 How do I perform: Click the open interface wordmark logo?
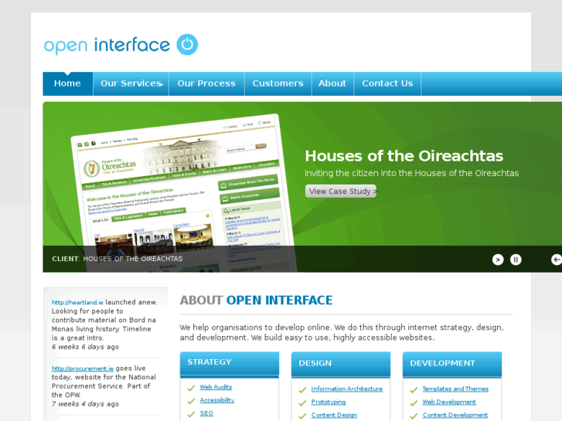click(x=107, y=46)
